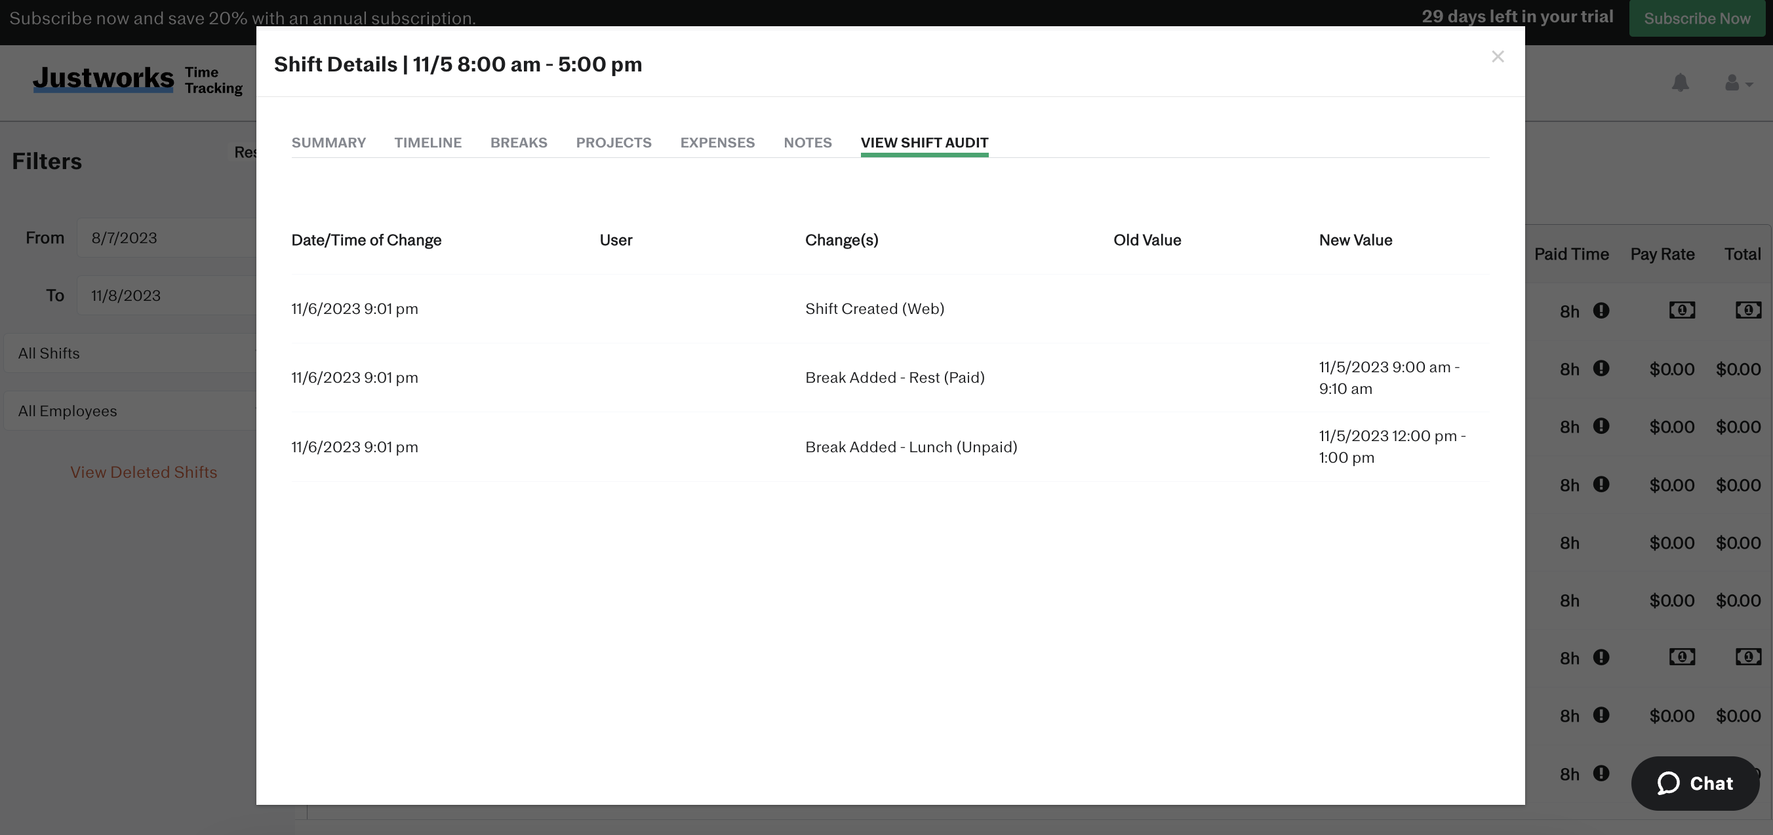
Task: Click the warning icon in last 8h row
Action: [x=1601, y=774]
